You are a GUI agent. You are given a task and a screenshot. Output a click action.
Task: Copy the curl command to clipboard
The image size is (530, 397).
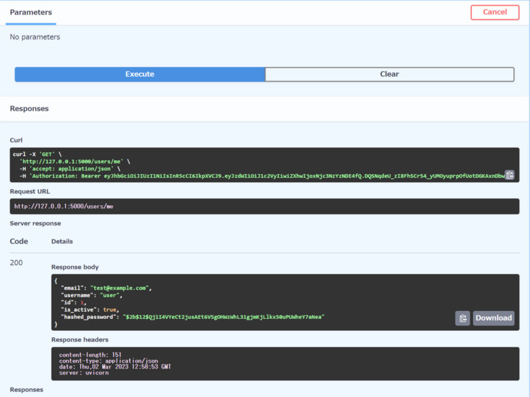(x=509, y=175)
